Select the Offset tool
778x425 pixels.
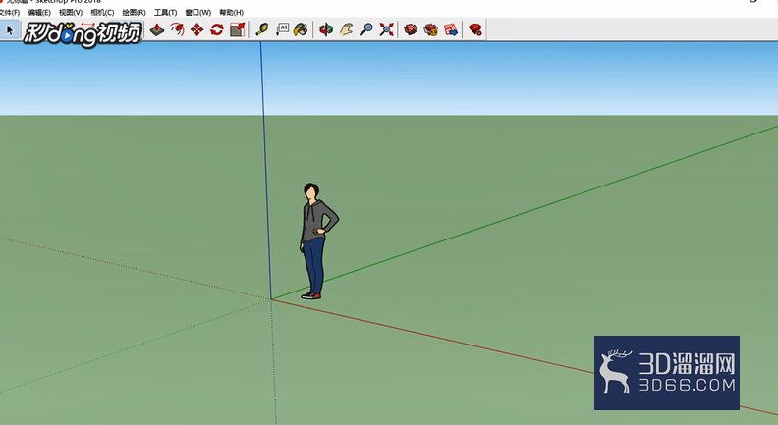coord(177,29)
